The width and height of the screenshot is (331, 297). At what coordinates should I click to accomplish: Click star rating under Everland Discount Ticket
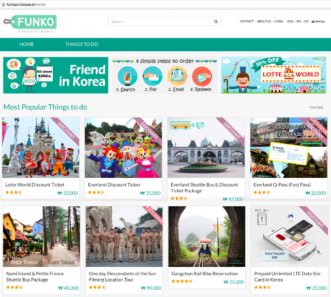click(x=97, y=192)
